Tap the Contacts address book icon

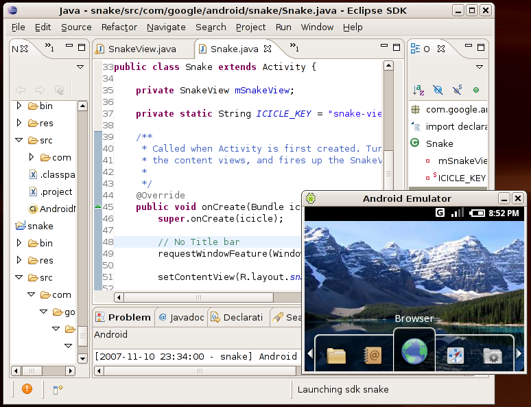click(x=374, y=355)
